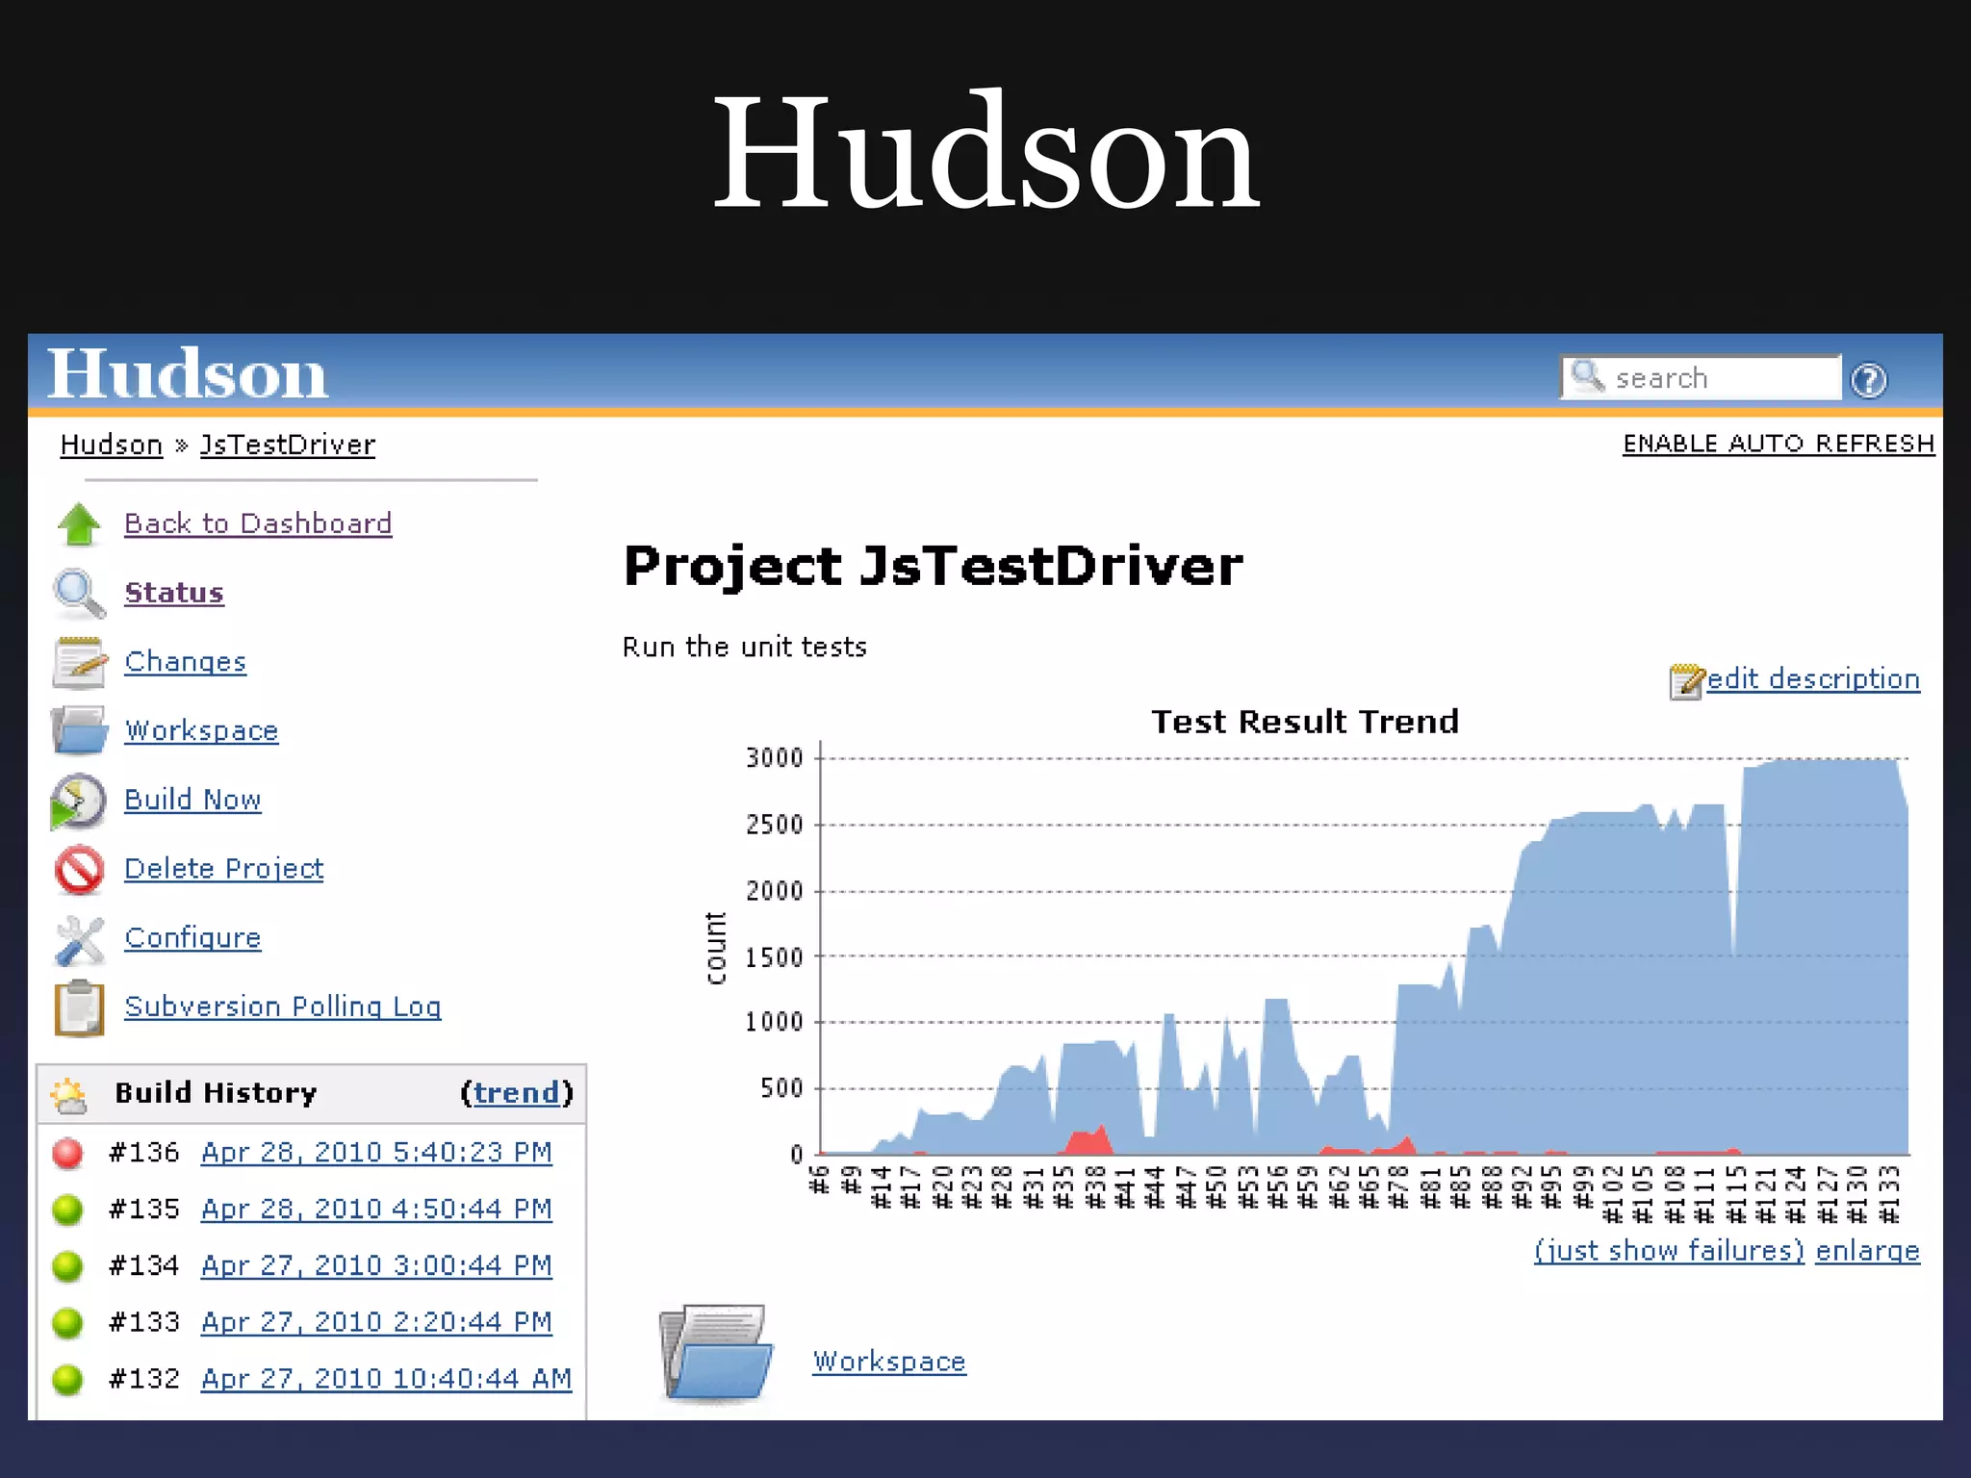Enable auto refresh link
The width and height of the screenshot is (1971, 1478).
click(x=1778, y=444)
